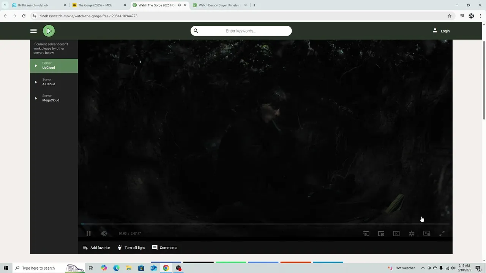Click the cineb.rs URL in address bar
The height and width of the screenshot is (273, 486).
[x=88, y=16]
